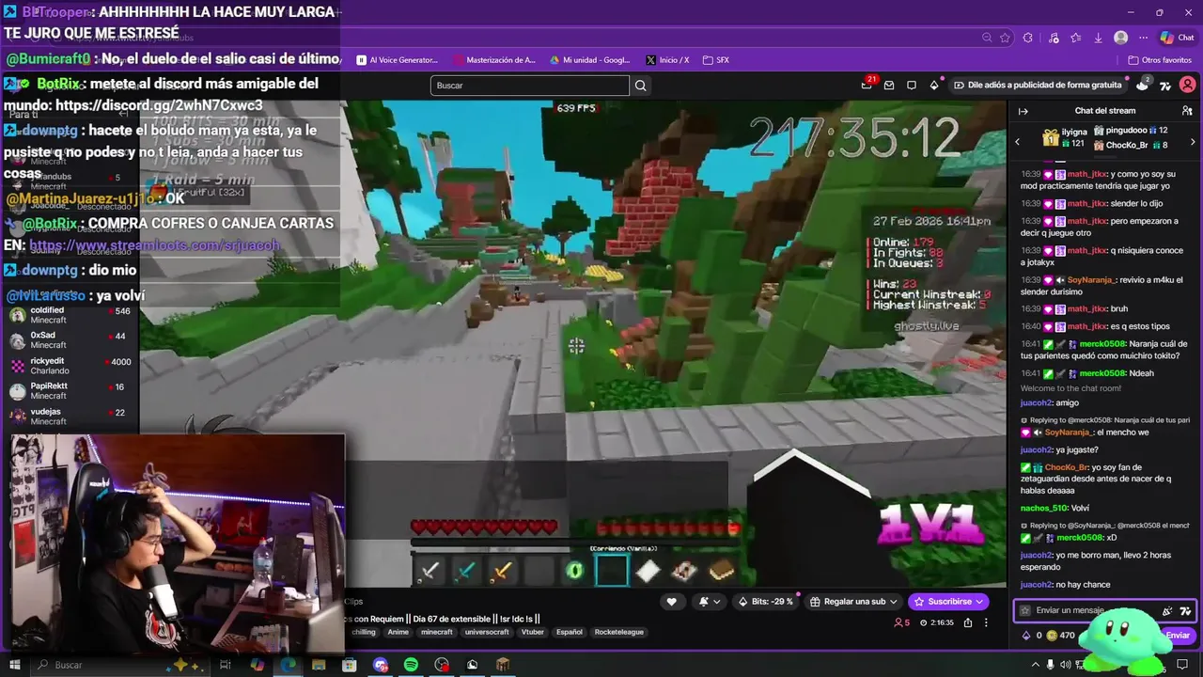The image size is (1203, 677).
Task: Open Otros favoritos folder
Action: (1160, 60)
